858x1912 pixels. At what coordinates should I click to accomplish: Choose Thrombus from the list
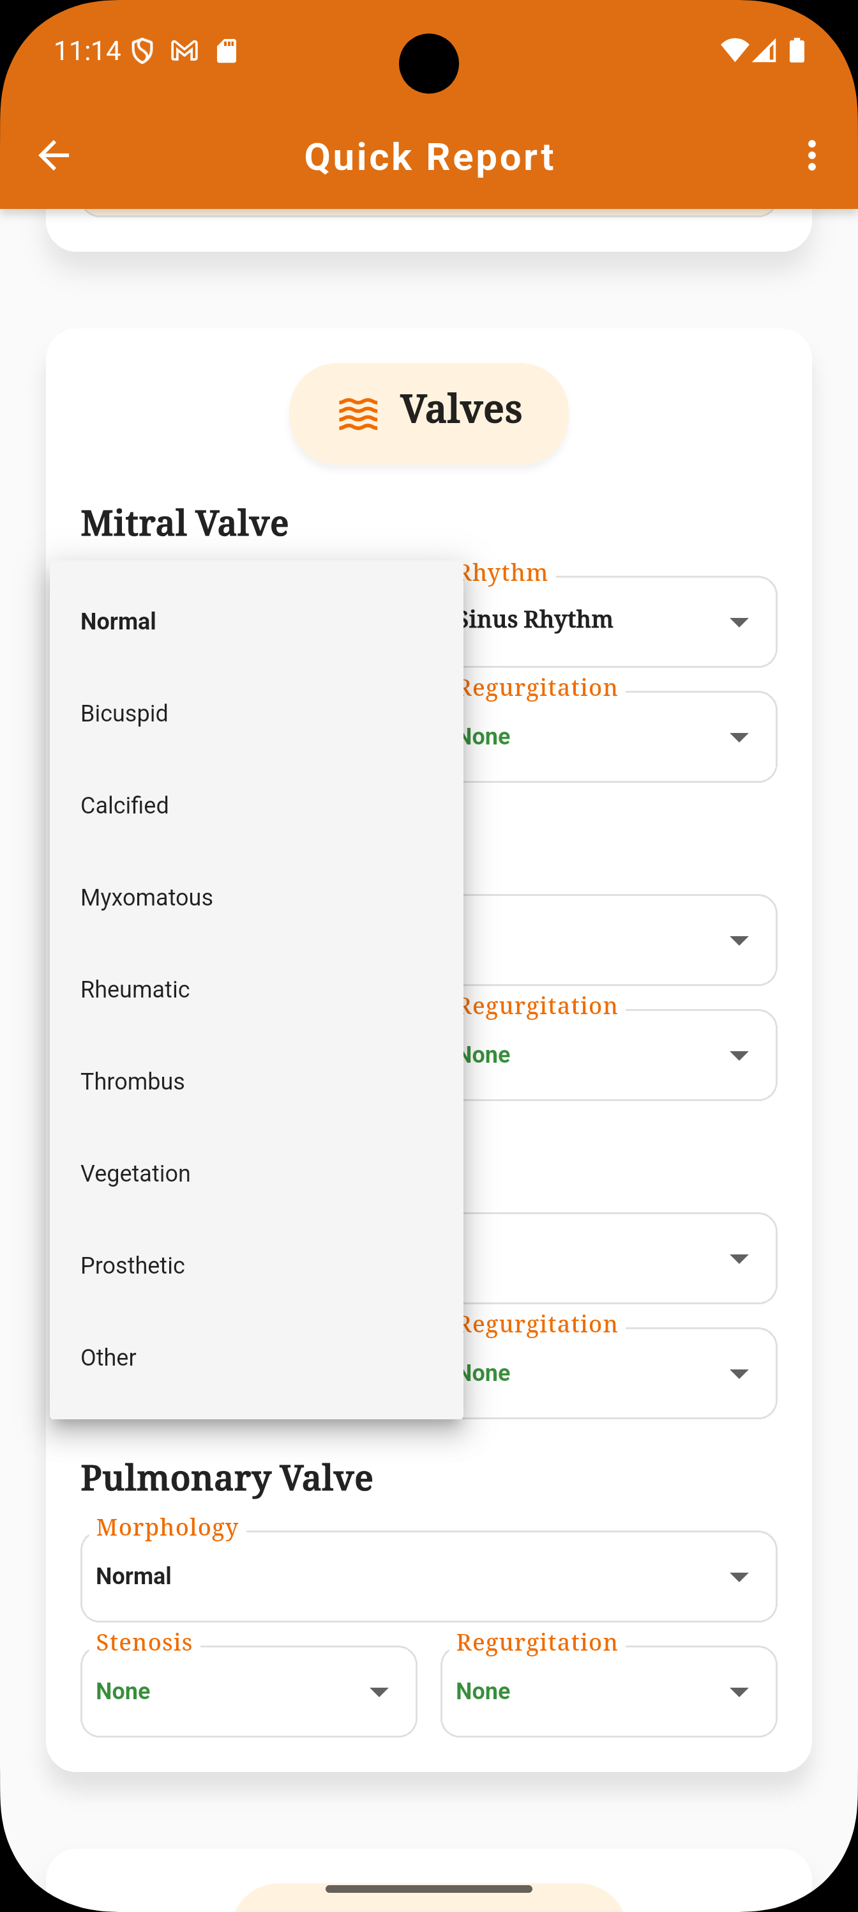pyautogui.click(x=257, y=1081)
